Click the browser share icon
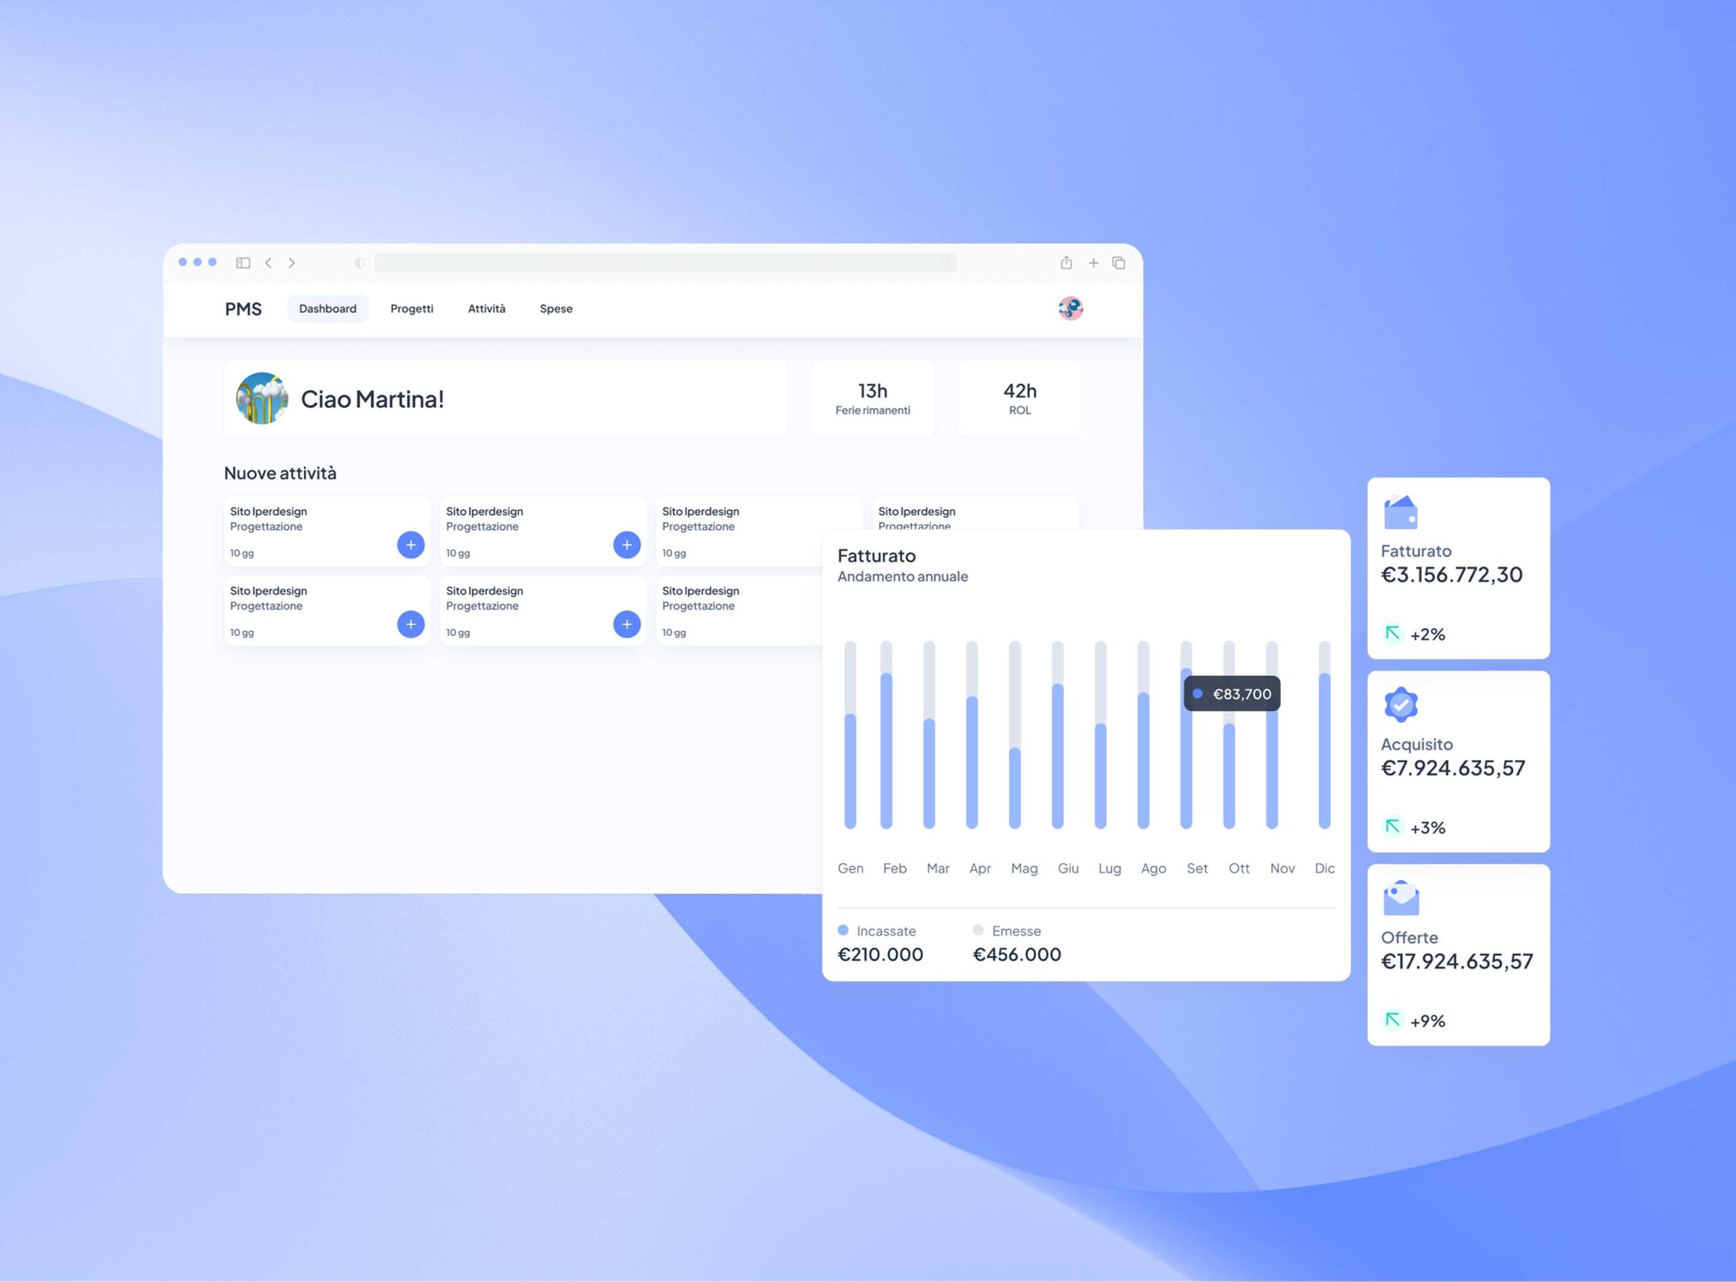 click(x=1066, y=263)
